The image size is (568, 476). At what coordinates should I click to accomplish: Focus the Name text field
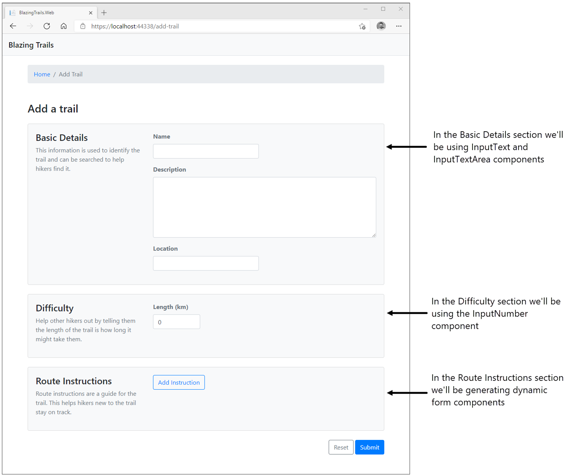pyautogui.click(x=206, y=151)
